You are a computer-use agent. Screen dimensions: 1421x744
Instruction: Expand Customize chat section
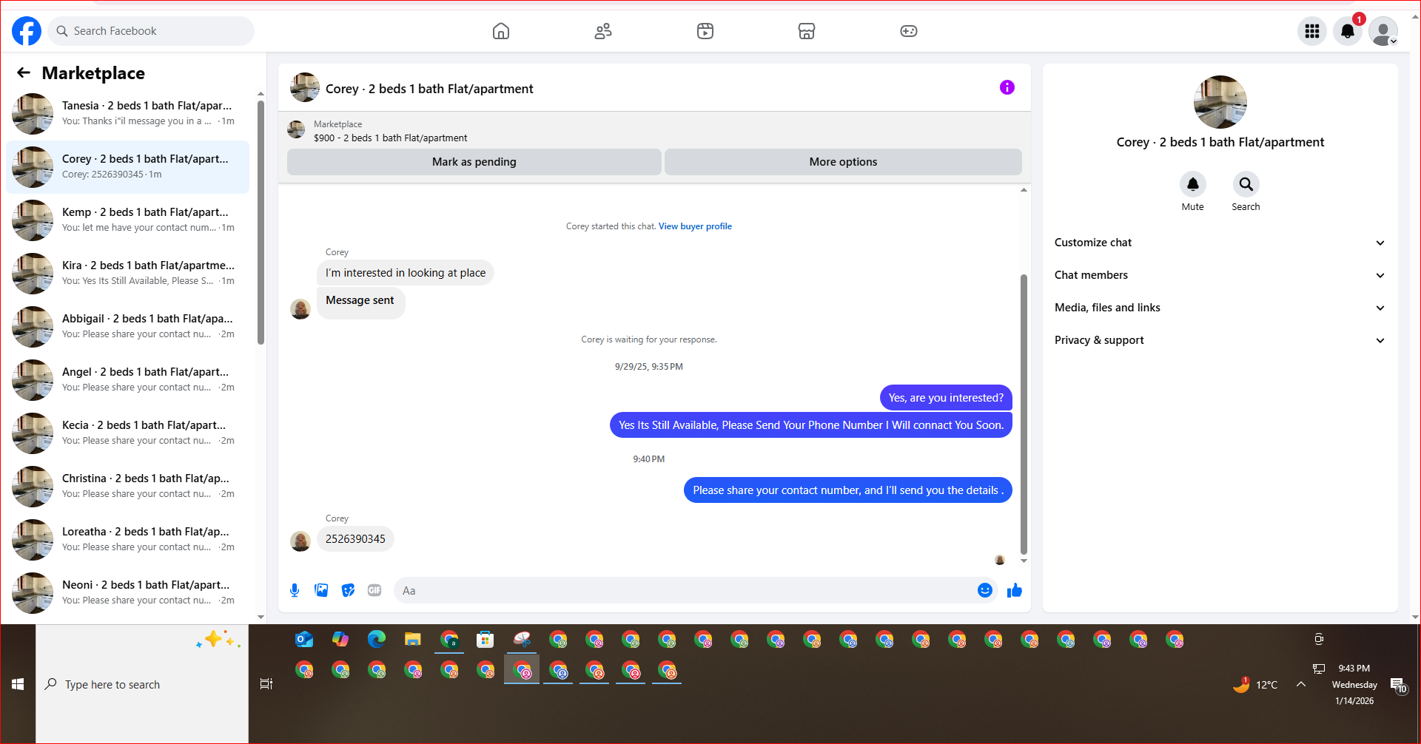pos(1220,243)
